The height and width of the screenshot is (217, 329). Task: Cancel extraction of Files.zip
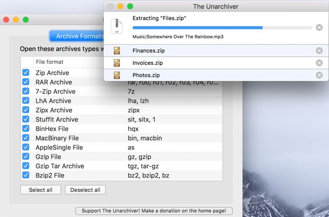[319, 27]
